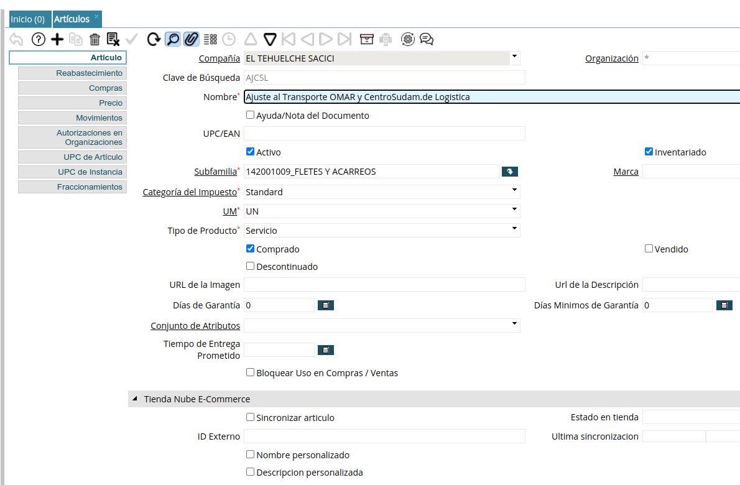Open Reabastecimiento side tab

pyautogui.click(x=72, y=73)
